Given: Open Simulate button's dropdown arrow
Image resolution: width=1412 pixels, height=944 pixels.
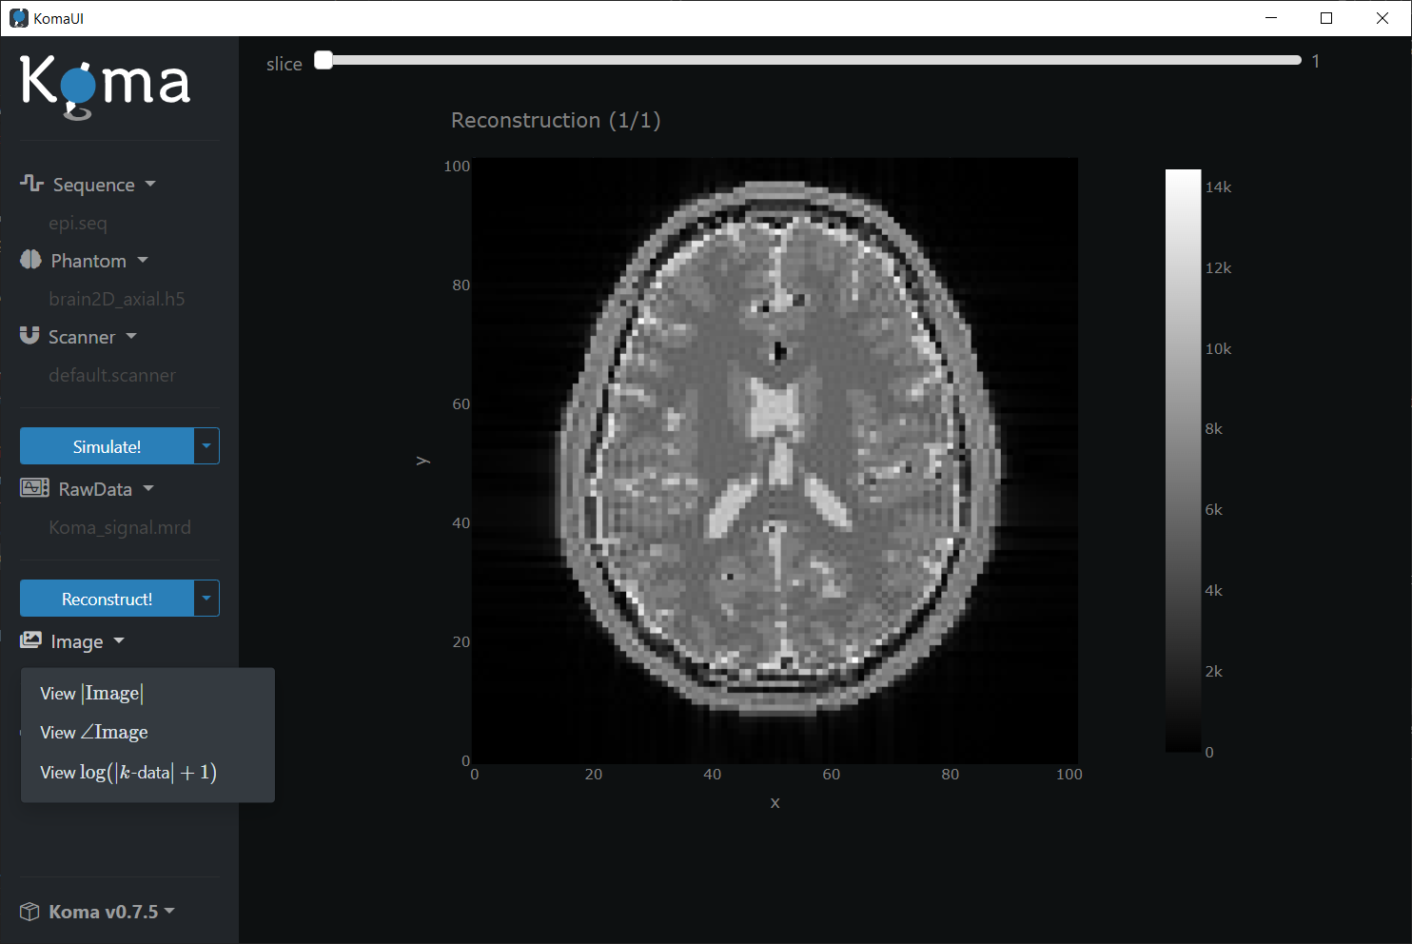Looking at the screenshot, I should (206, 446).
